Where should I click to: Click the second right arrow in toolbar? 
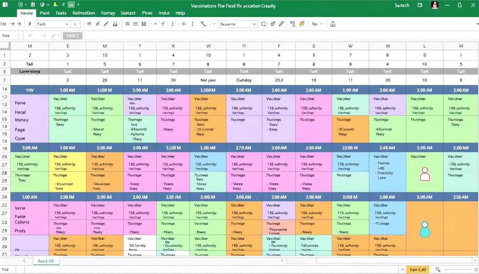[x=19, y=24]
